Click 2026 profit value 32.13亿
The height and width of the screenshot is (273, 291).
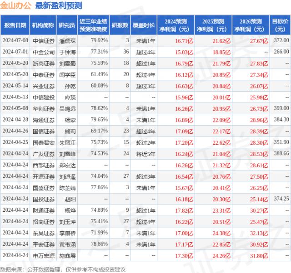point(259,233)
